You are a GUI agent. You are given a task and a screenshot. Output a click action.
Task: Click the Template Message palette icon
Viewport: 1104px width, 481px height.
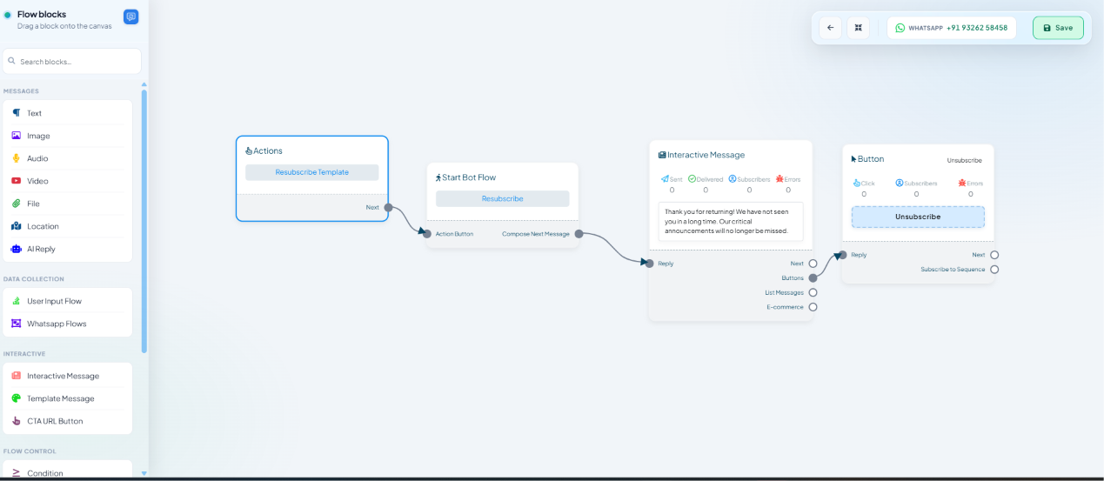[x=16, y=398]
